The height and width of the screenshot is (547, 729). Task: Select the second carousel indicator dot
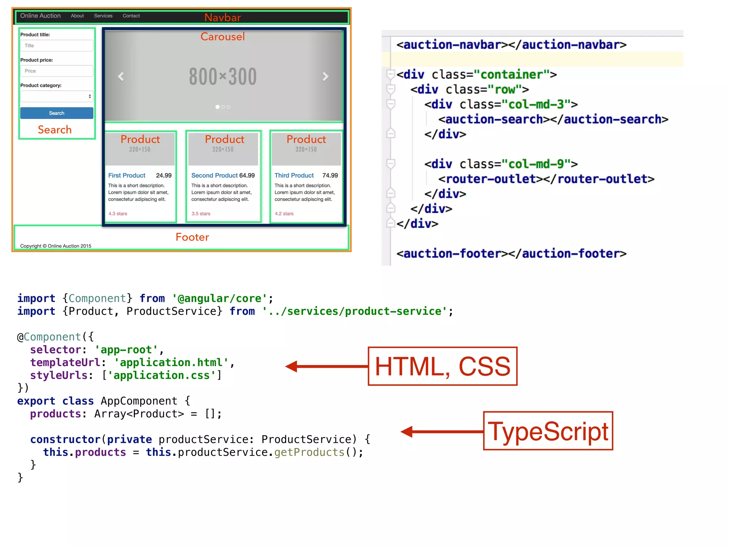pos(223,107)
